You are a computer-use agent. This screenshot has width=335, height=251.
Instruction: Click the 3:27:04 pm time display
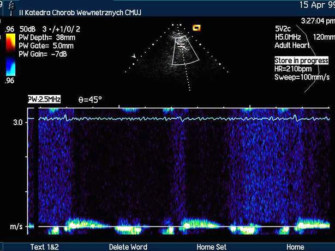(x=318, y=21)
